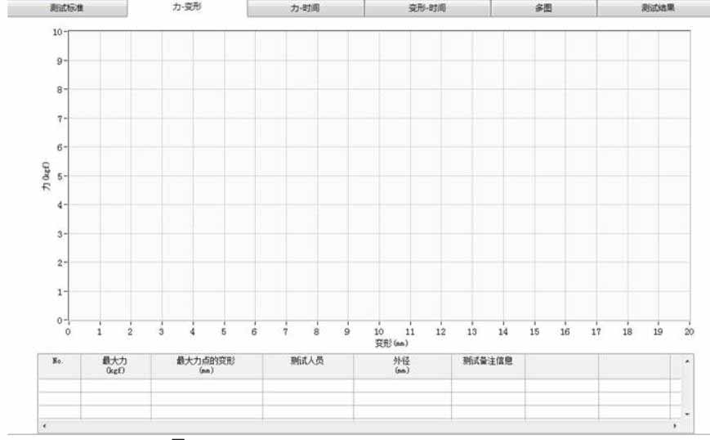Viewport: 710px width, 440px height.
Task: Switch to the 变形-时间 tab
Action: [426, 8]
